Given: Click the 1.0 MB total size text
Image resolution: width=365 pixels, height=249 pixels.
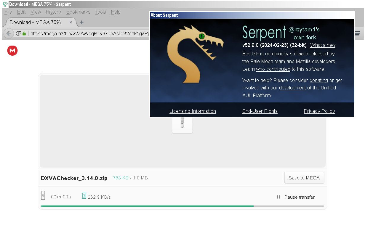Looking at the screenshot, I should click(x=140, y=178).
